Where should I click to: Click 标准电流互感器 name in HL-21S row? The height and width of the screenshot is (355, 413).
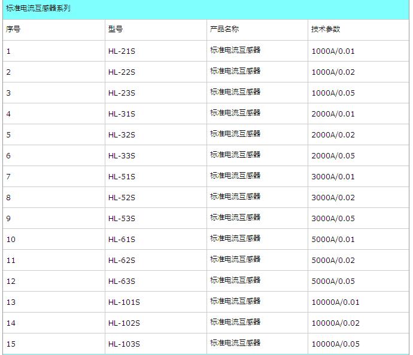(x=235, y=50)
